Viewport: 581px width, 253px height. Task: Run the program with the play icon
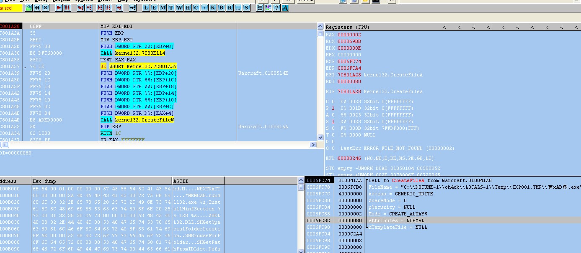point(59,8)
